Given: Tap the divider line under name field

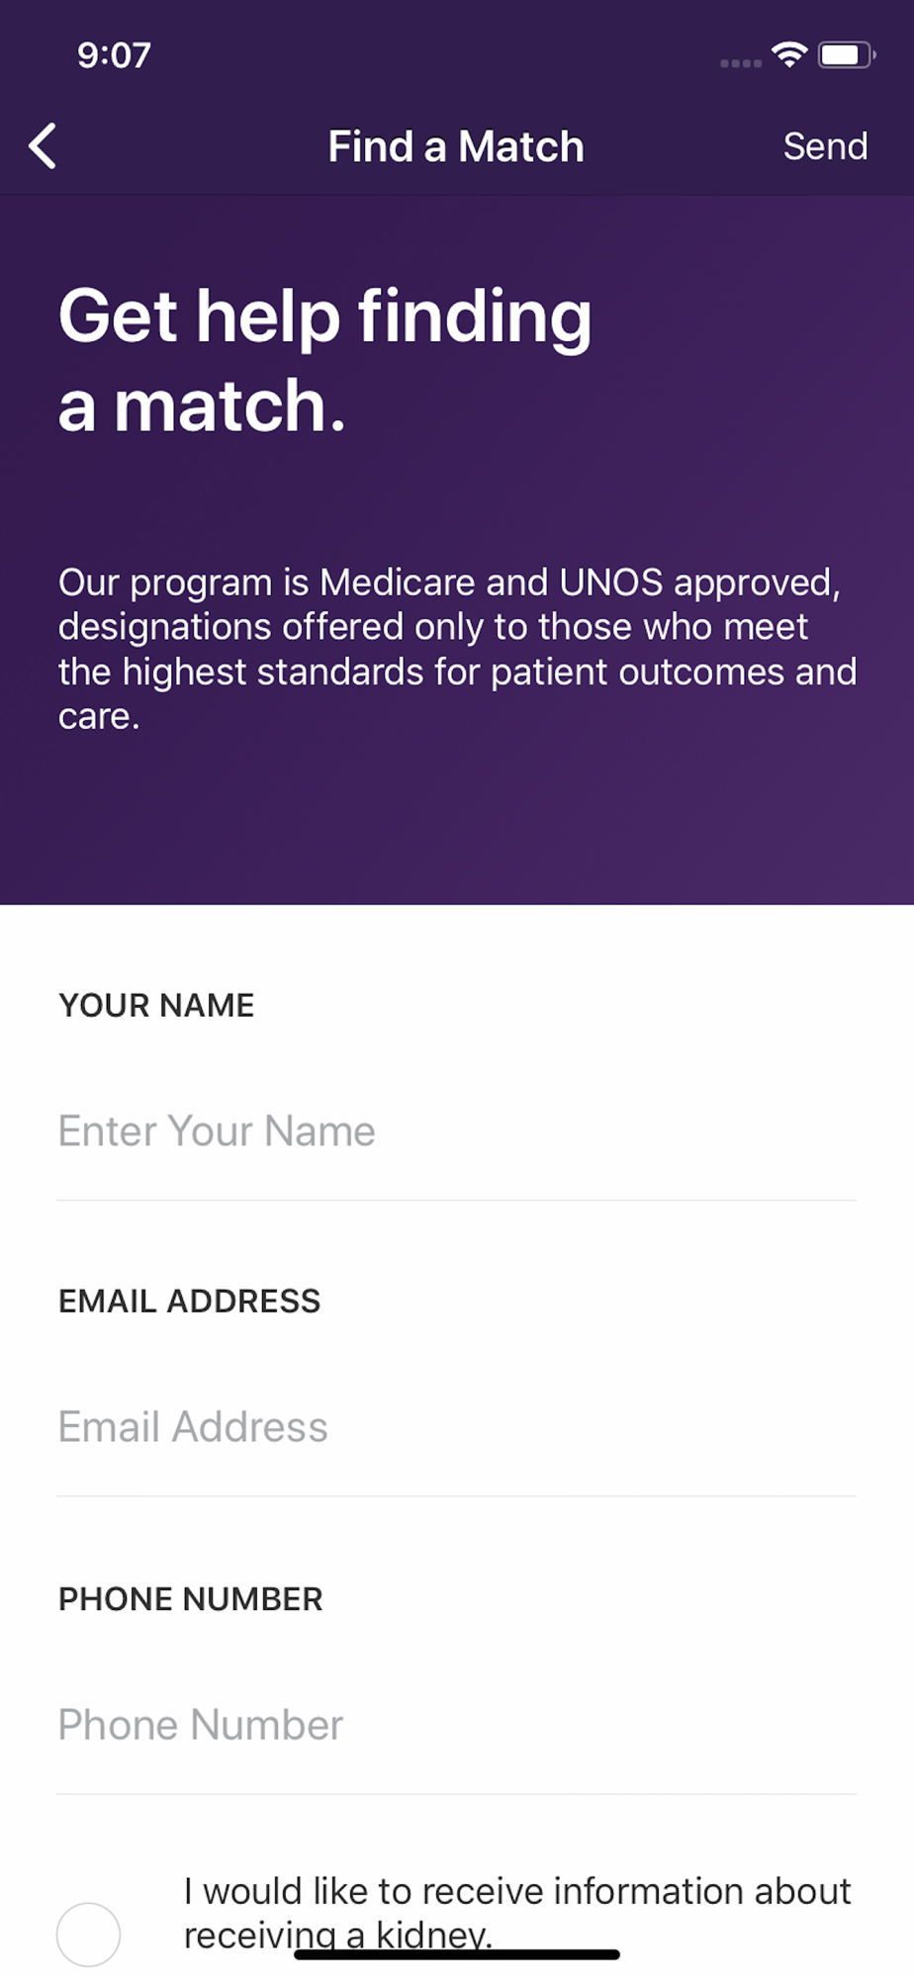Looking at the screenshot, I should pyautogui.click(x=456, y=1200).
